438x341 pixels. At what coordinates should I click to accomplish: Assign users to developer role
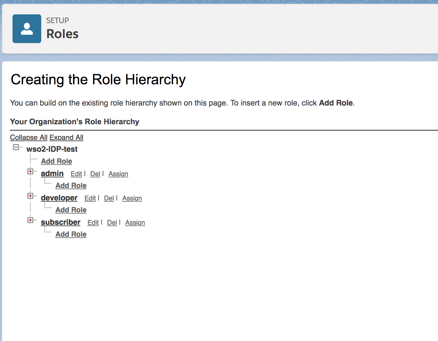(132, 198)
